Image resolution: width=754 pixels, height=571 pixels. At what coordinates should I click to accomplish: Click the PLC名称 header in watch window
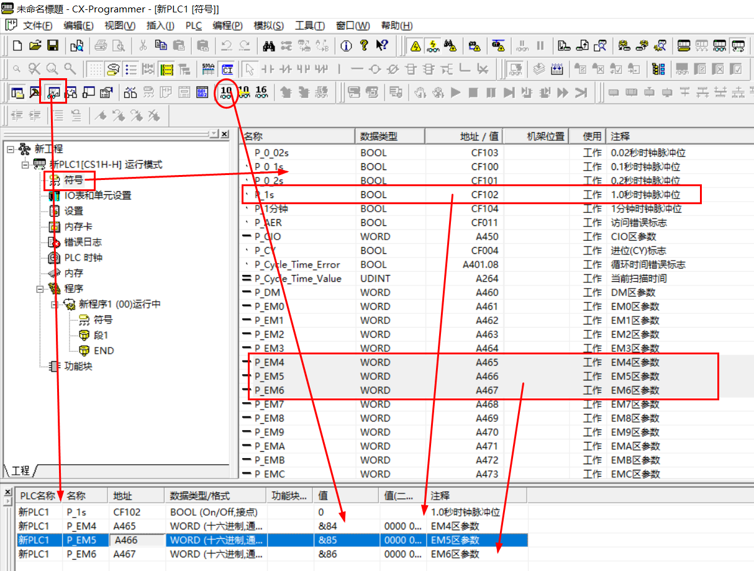click(x=39, y=496)
